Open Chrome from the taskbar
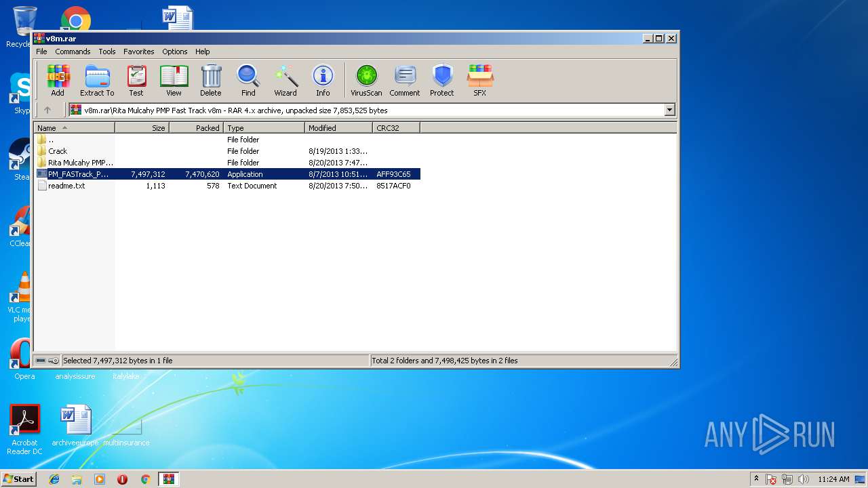The width and height of the screenshot is (868, 488). (145, 479)
